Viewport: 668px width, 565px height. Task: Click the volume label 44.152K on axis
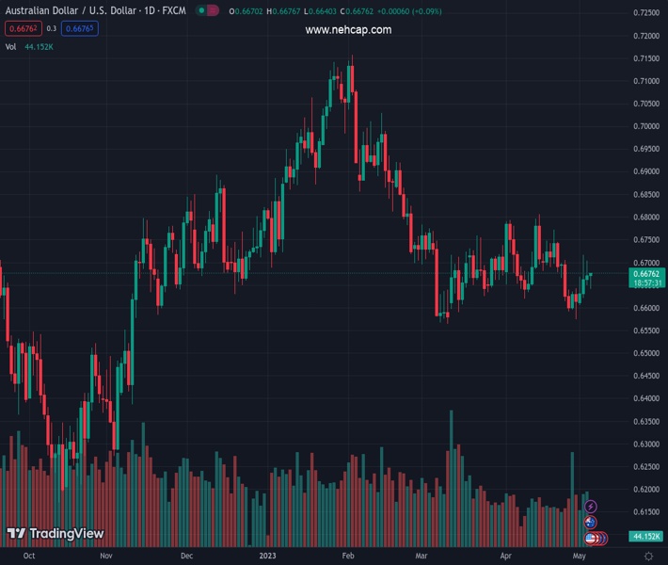[644, 536]
